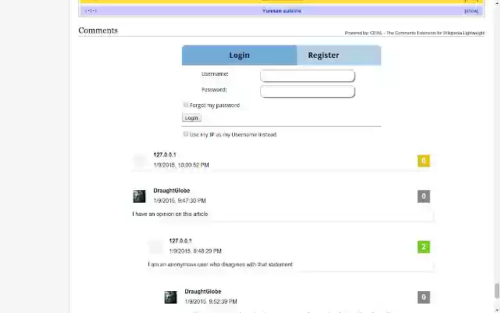This screenshot has width=500, height=313.
Task: Focus the Password input field
Action: click(307, 92)
